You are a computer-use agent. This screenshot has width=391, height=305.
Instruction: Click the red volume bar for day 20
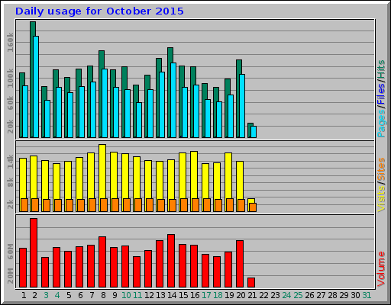click(240, 264)
